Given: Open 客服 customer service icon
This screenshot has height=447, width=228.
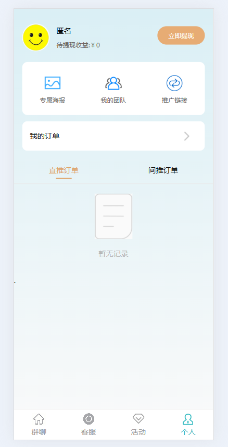Looking at the screenshot, I should click(88, 419).
